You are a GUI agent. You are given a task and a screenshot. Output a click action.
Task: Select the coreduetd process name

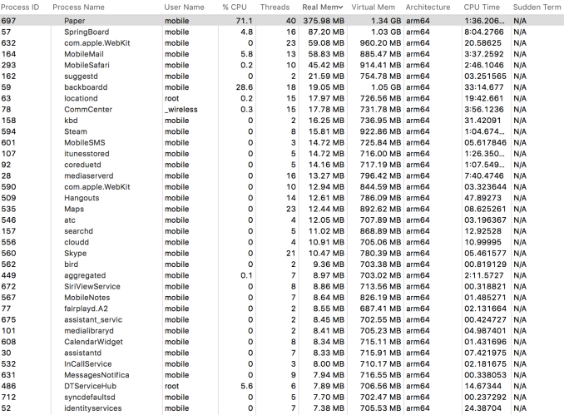coord(82,165)
